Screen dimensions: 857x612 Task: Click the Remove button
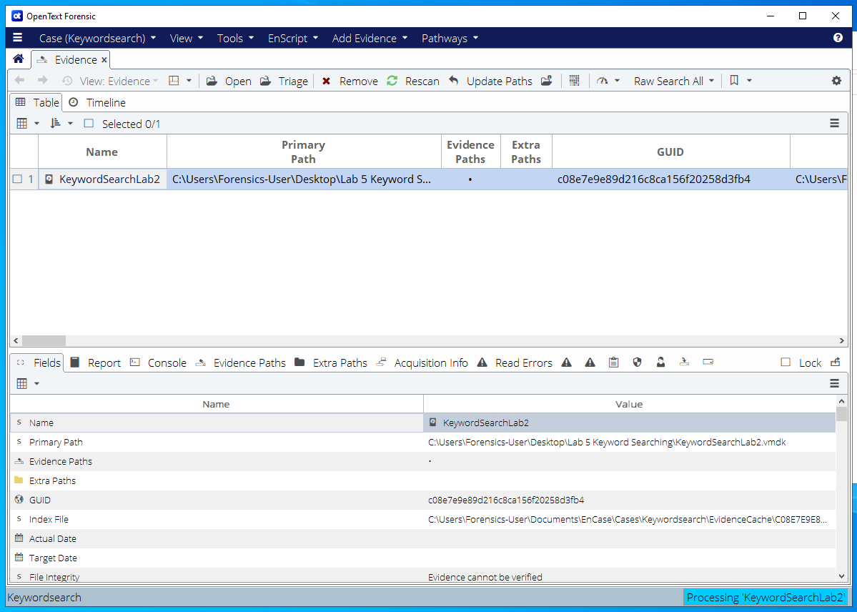[350, 81]
